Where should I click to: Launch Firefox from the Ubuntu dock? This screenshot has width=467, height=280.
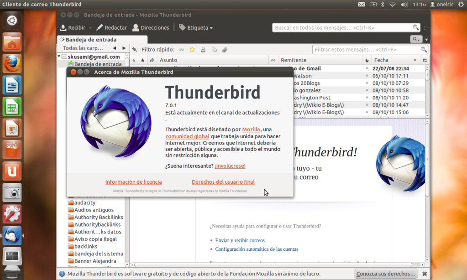pos(12,63)
